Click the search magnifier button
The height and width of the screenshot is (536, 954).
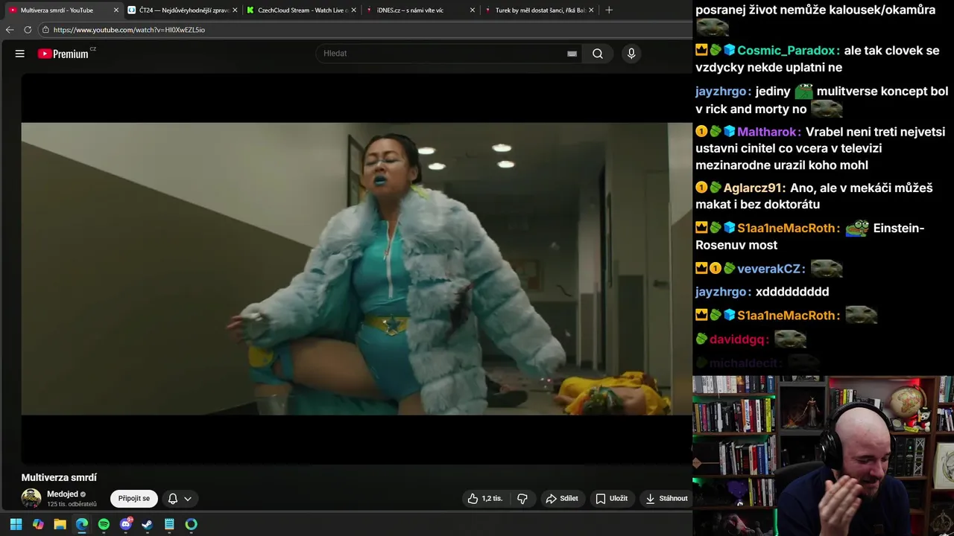pos(598,54)
